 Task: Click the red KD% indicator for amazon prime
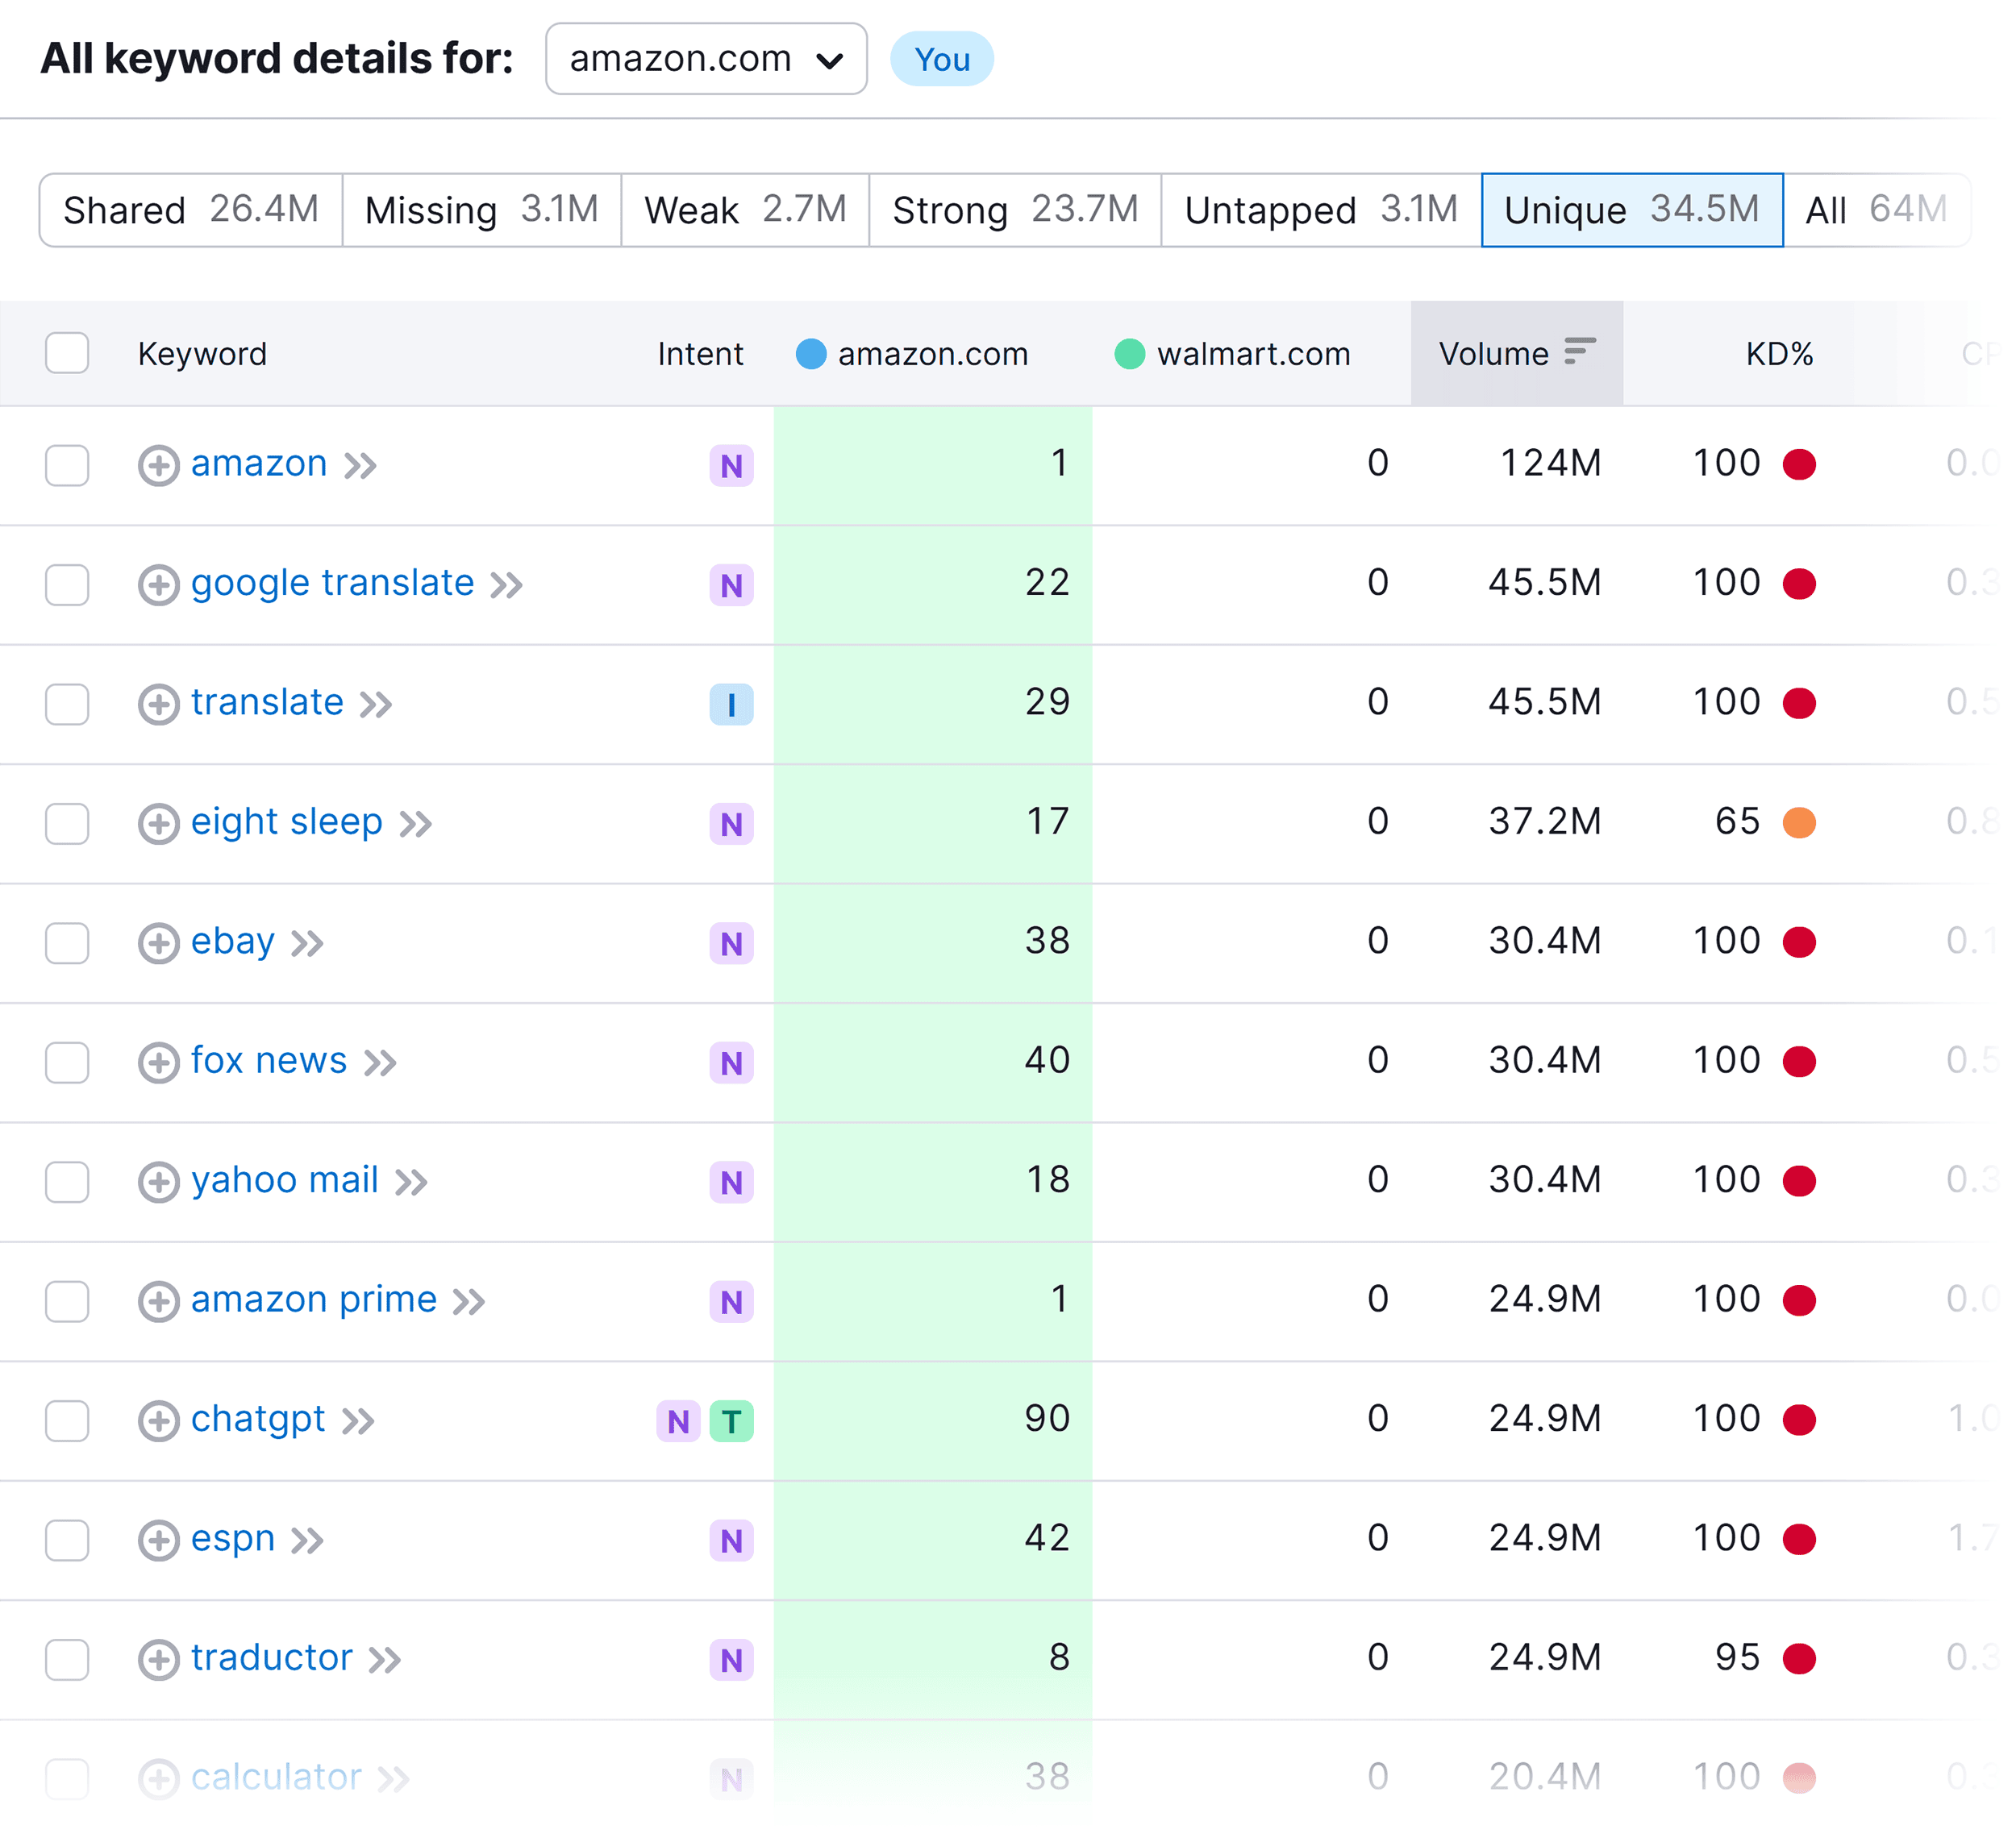[x=1801, y=1299]
